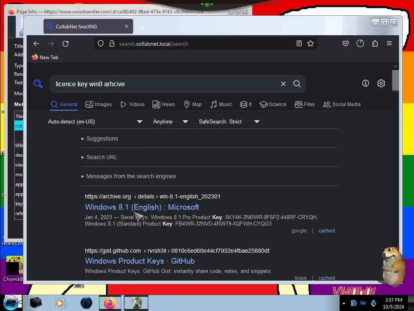This screenshot has height=311, width=414.
Task: Switch to the It tab
Action: (x=246, y=104)
